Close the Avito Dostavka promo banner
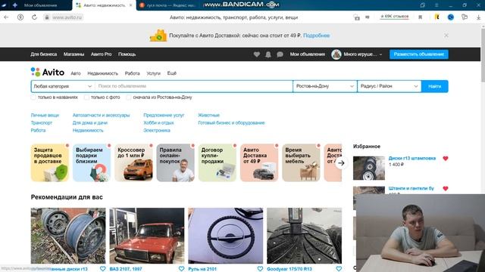The image size is (485, 272). pos(446,36)
